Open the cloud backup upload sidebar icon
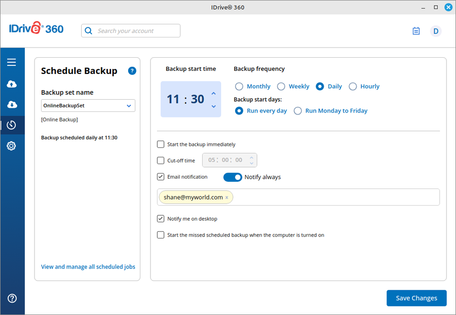This screenshot has height=315, width=456. click(12, 84)
